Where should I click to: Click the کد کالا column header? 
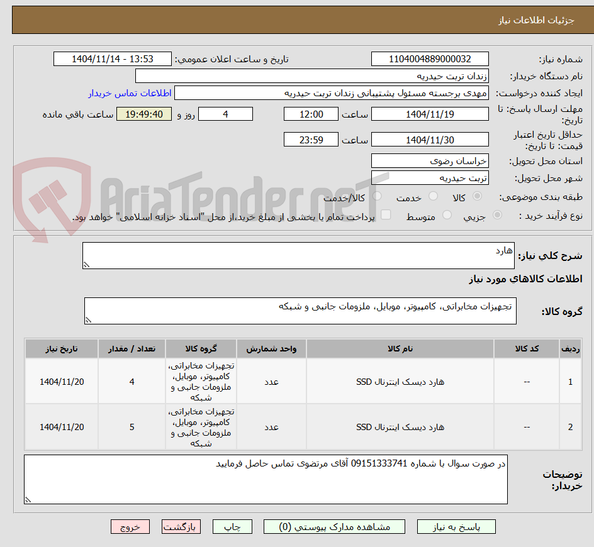click(527, 349)
